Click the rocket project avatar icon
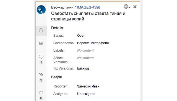The height and width of the screenshot is (101, 177). click(41, 10)
